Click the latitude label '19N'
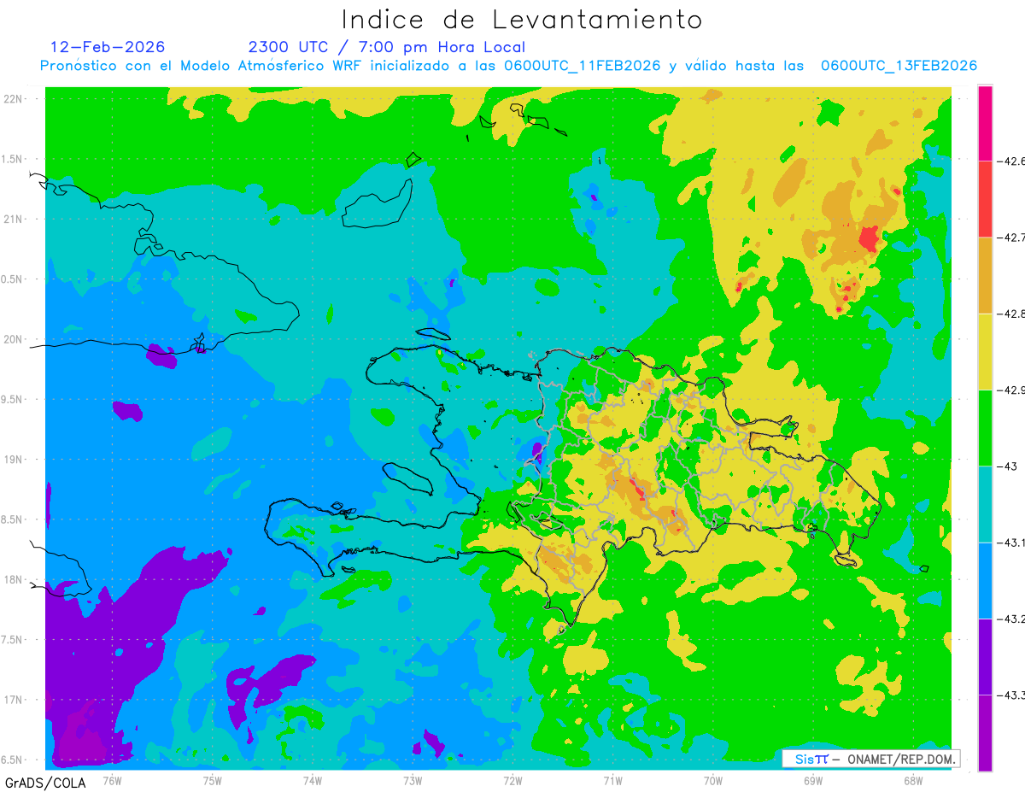 tap(14, 460)
